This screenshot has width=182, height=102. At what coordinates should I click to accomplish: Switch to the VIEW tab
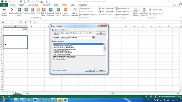(73, 5)
